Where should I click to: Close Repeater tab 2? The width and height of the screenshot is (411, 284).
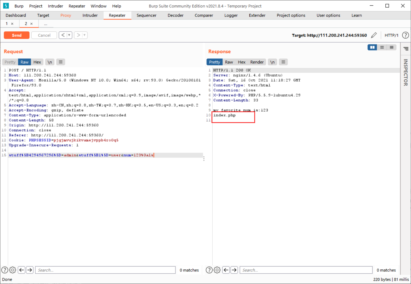click(x=31, y=24)
